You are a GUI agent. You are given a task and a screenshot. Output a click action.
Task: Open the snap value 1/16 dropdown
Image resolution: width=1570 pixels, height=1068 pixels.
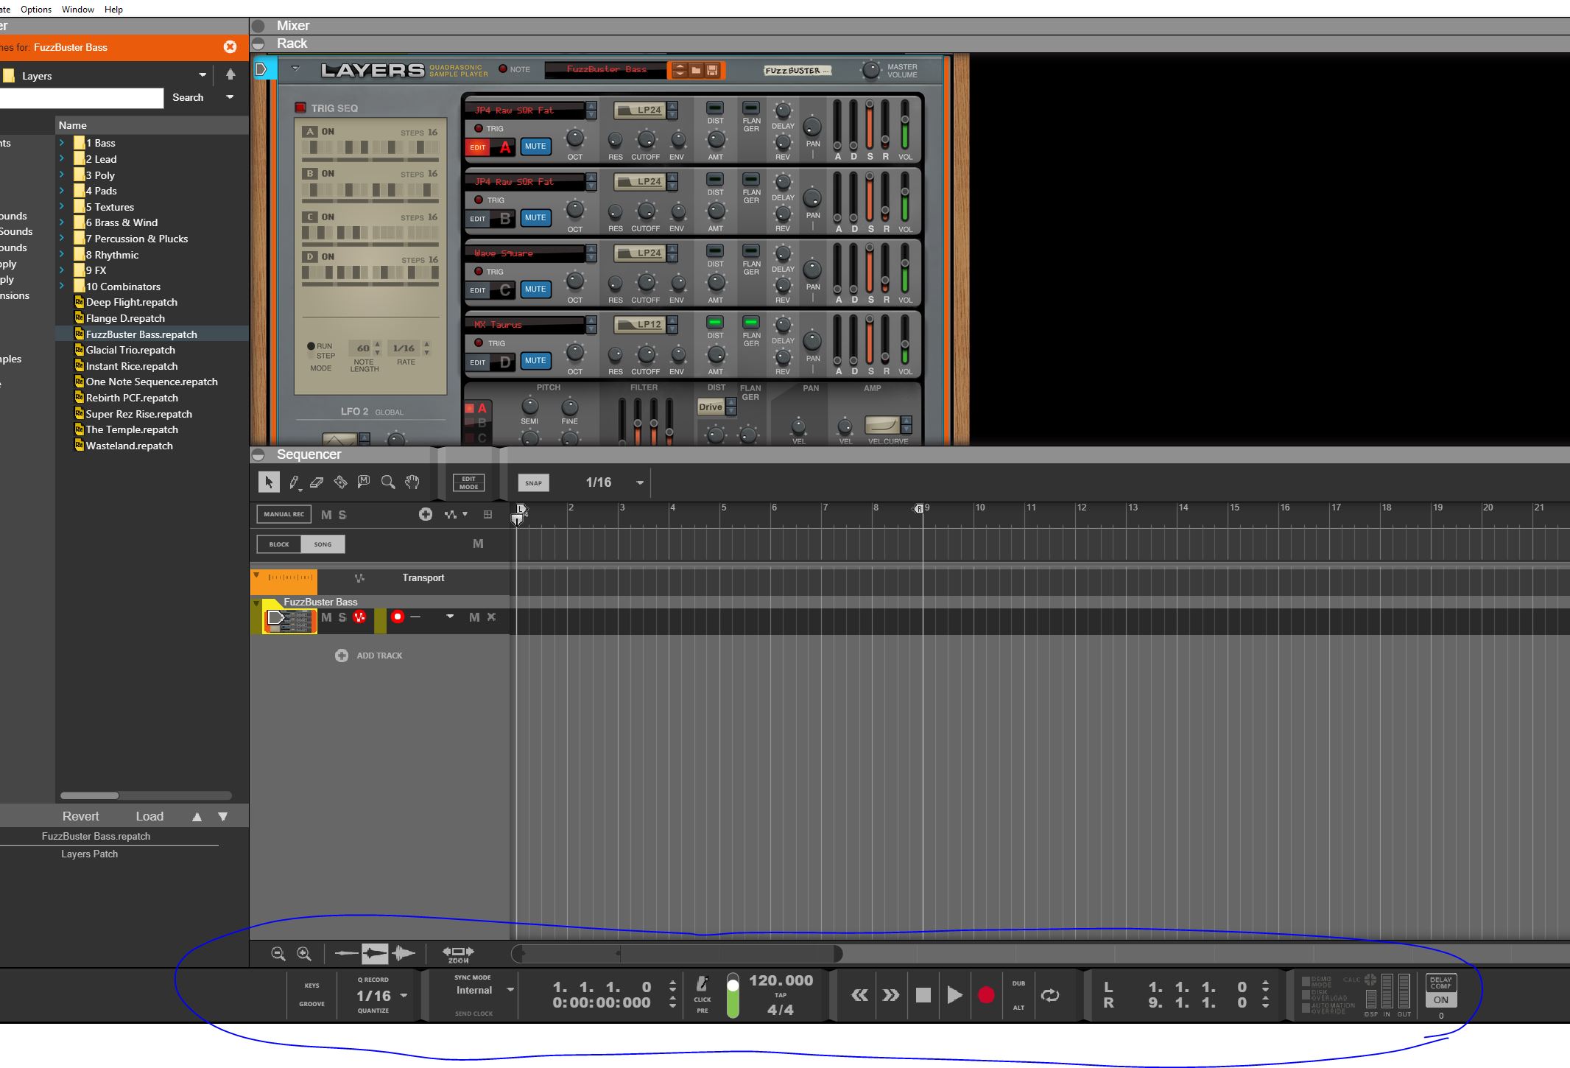[640, 483]
